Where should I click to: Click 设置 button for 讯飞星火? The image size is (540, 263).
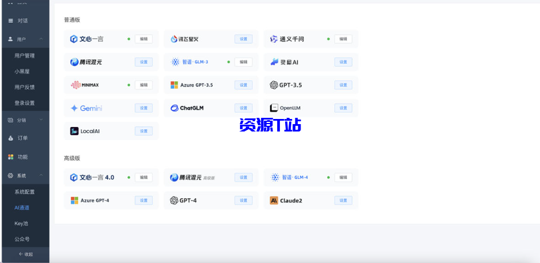[243, 39]
